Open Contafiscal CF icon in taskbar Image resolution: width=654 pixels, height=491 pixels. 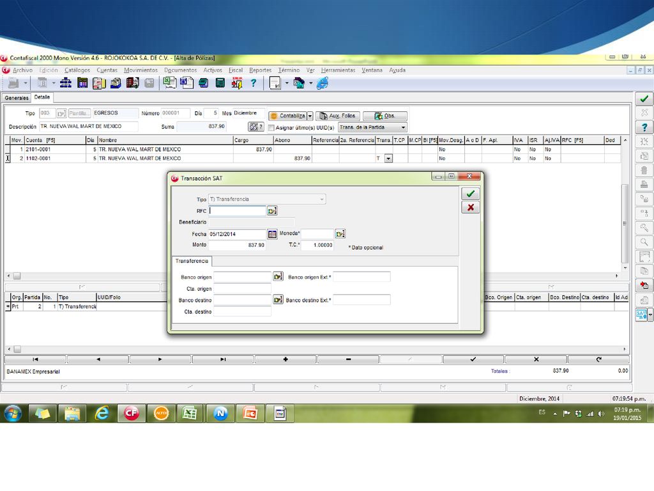pyautogui.click(x=131, y=414)
